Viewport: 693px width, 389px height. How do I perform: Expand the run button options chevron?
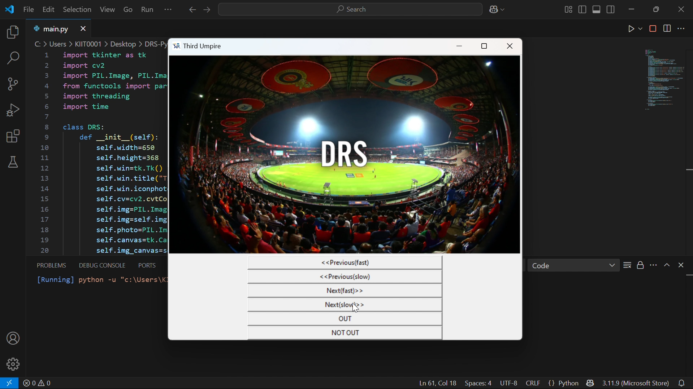tap(639, 28)
